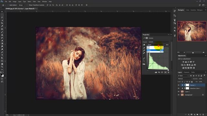Reset Curves to adjustment defaults

[x=162, y=72]
